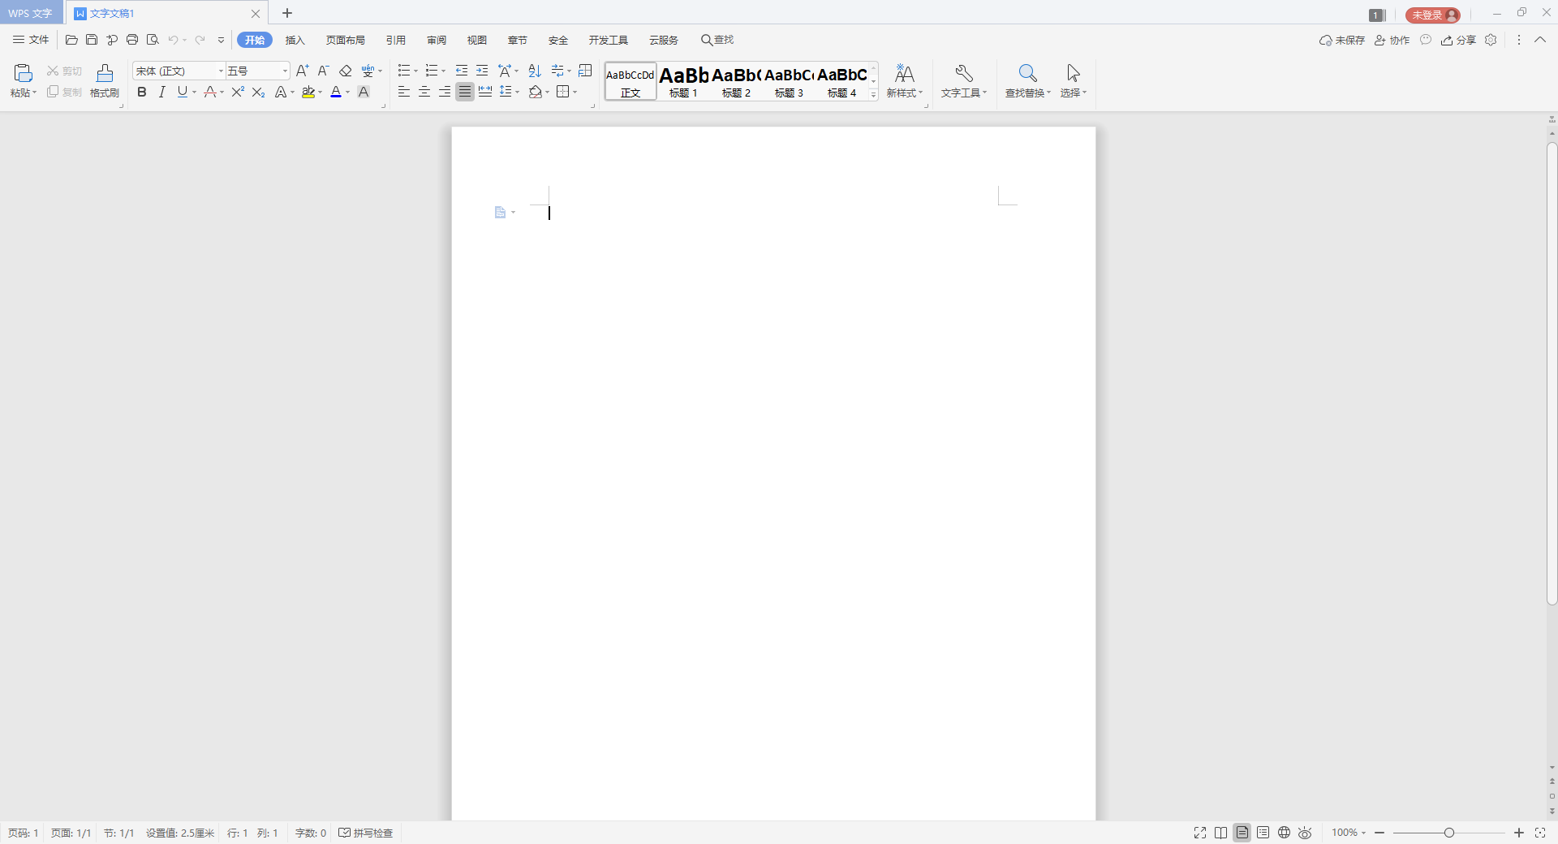Open New Style (新样式) gallery icon
The height and width of the screenshot is (844, 1558).
(x=905, y=73)
